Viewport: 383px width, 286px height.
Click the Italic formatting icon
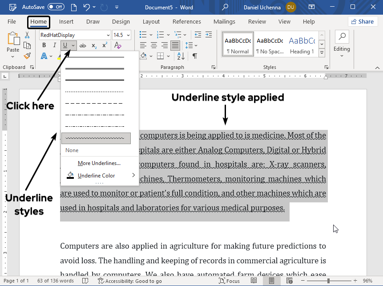point(54,45)
